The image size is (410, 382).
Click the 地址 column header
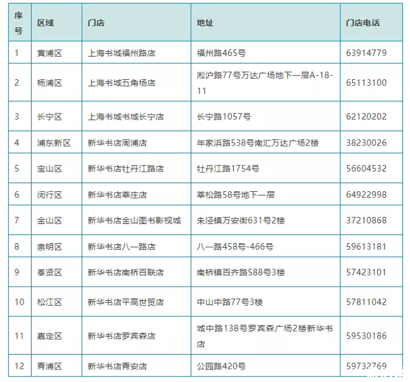tap(265, 23)
